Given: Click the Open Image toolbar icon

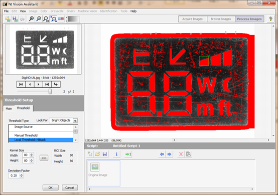Looking at the screenshot, I should pyautogui.click(x=8, y=18).
